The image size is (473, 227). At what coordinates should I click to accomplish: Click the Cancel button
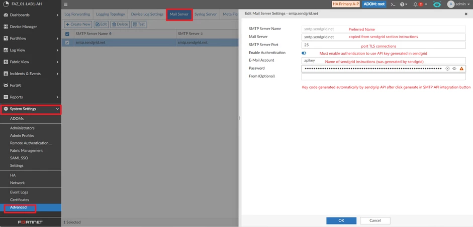375,220
